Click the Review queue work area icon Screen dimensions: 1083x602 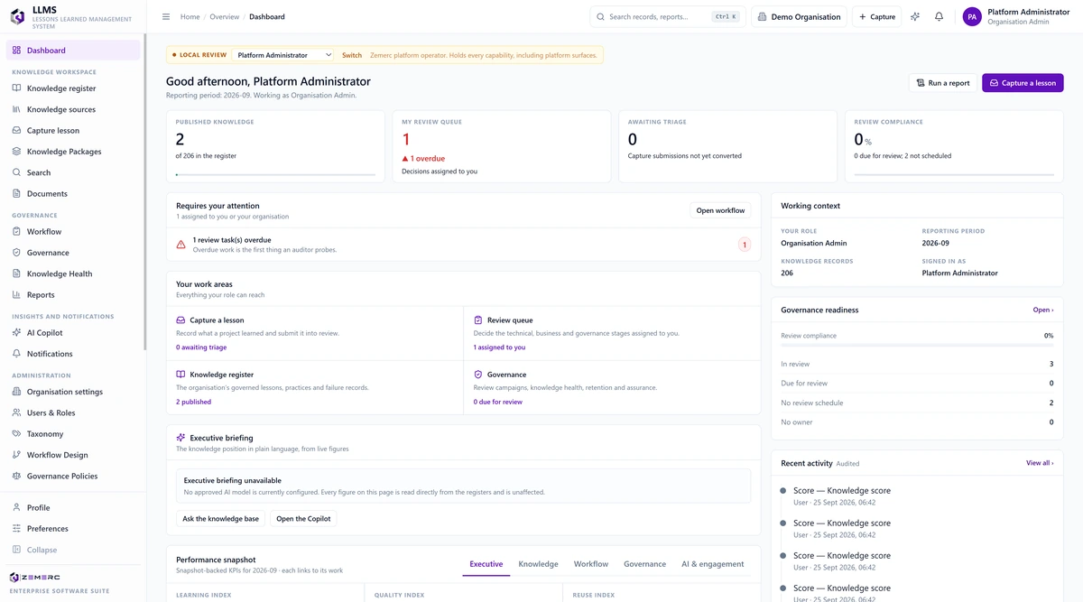(478, 320)
